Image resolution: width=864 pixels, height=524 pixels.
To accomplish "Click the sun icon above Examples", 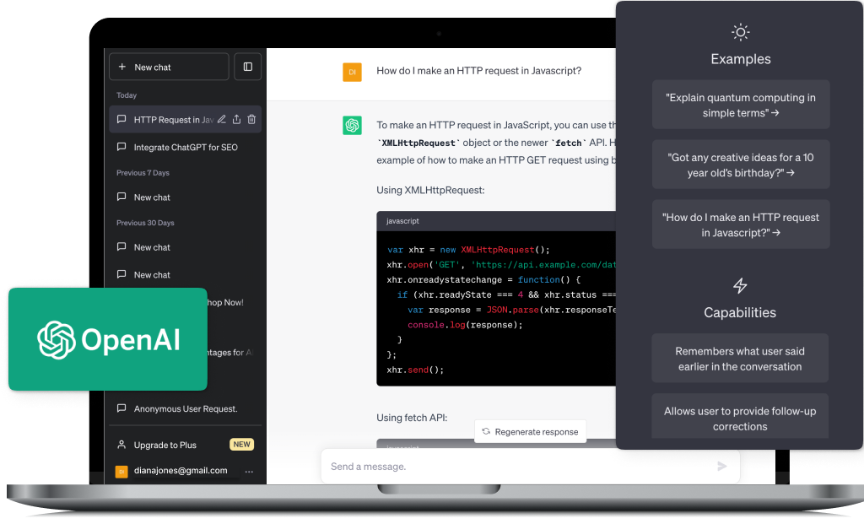I will click(741, 33).
